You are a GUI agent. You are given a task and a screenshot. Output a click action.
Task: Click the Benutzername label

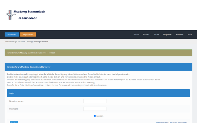[16, 101]
